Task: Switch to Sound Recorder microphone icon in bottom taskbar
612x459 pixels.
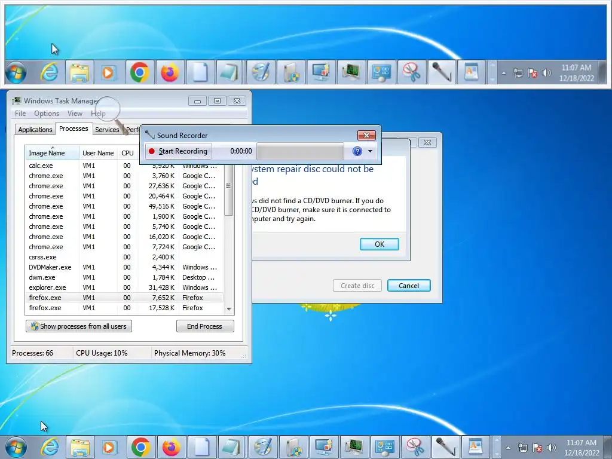Action: coord(445,447)
